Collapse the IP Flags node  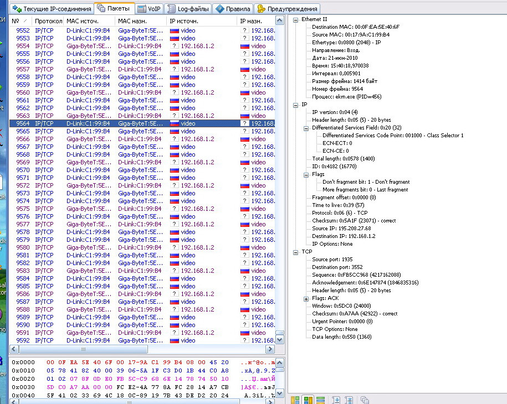(x=306, y=175)
